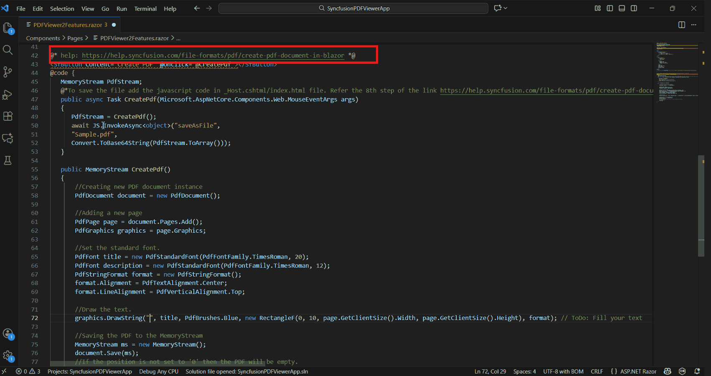Image resolution: width=711 pixels, height=376 pixels.
Task: Open the editor More Actions ellipsis menu
Action: [x=694, y=25]
